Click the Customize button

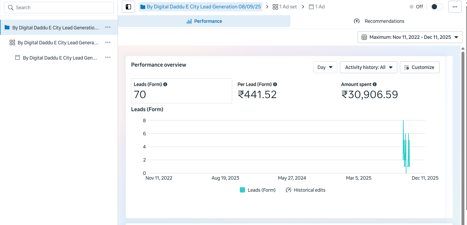coord(419,67)
